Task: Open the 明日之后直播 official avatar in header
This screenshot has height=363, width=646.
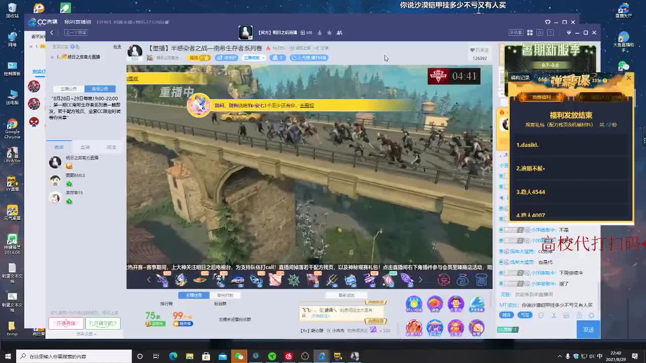Action: click(245, 32)
